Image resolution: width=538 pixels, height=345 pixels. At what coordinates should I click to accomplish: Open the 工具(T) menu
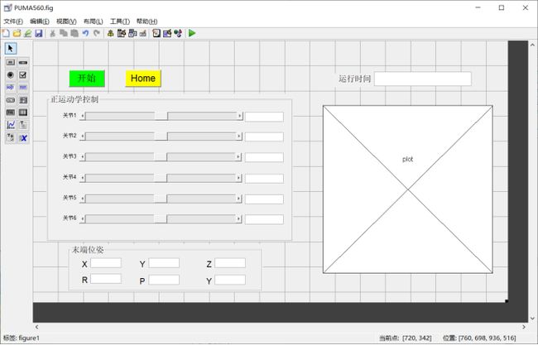[x=120, y=22]
